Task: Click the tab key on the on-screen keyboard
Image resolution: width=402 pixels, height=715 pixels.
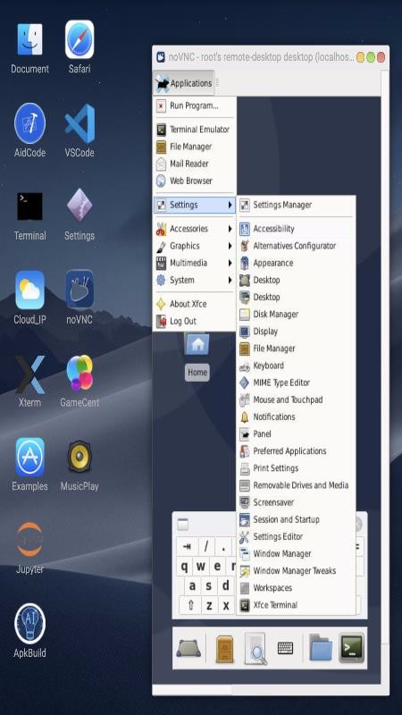Action: point(187,546)
